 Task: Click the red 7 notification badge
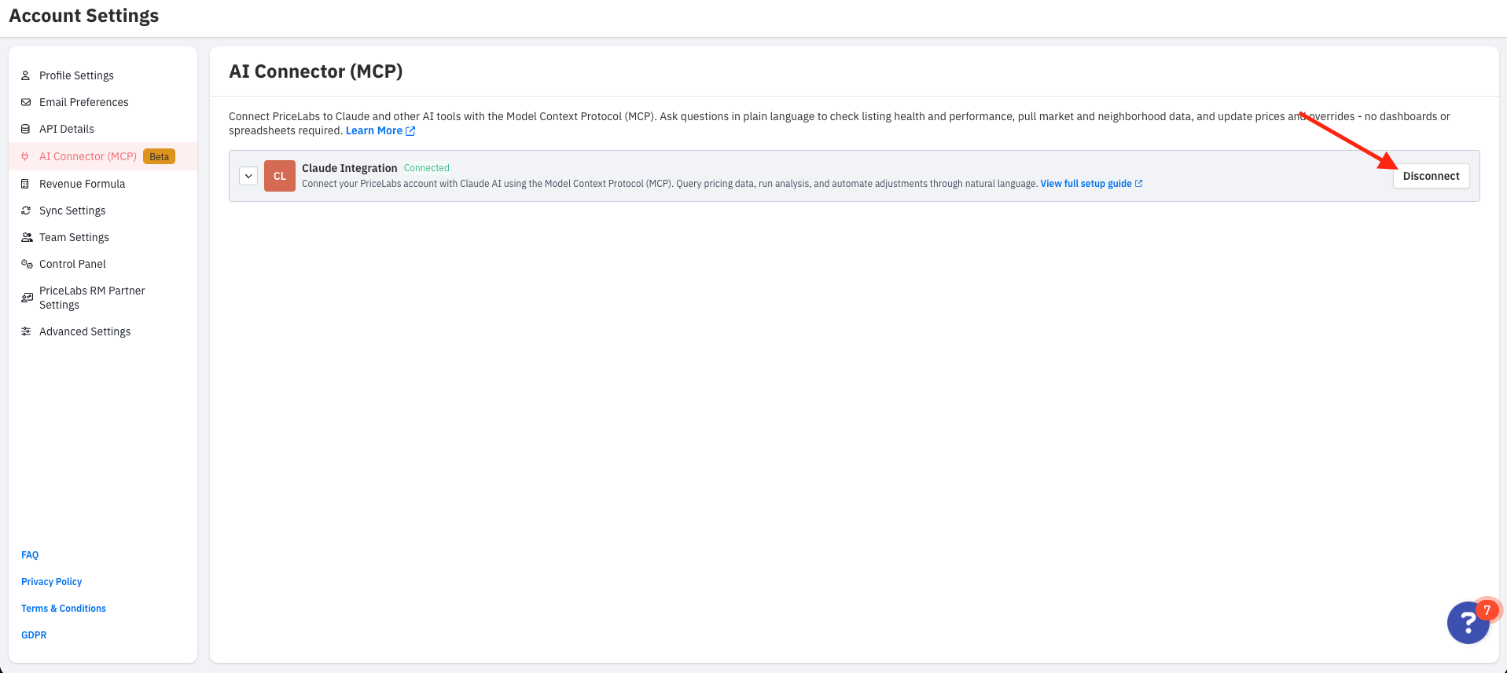pyautogui.click(x=1487, y=610)
